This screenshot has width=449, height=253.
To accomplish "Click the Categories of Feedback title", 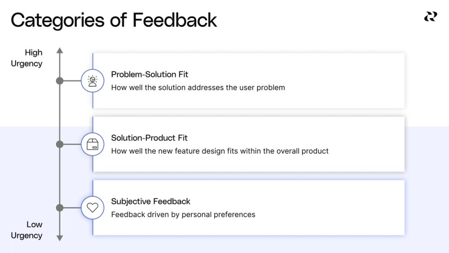I will pyautogui.click(x=114, y=20).
